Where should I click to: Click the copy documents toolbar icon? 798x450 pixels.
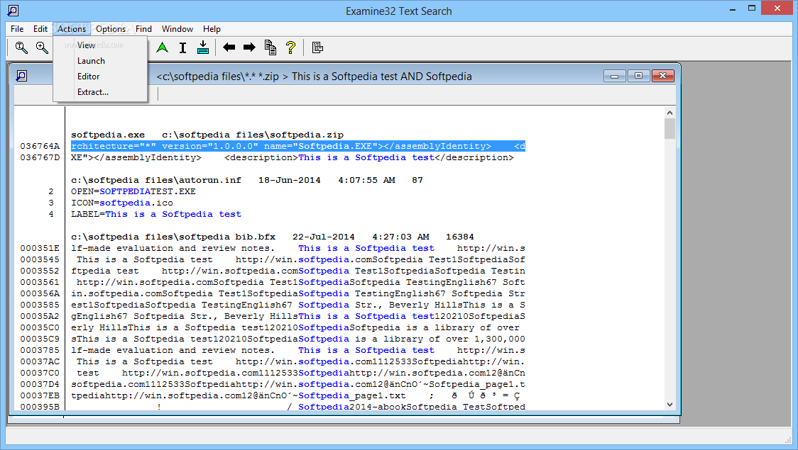[270, 47]
